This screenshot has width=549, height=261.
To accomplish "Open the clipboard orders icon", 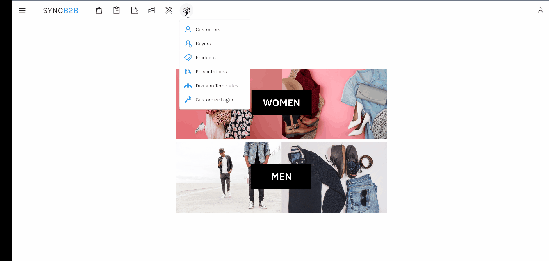I will (117, 10).
